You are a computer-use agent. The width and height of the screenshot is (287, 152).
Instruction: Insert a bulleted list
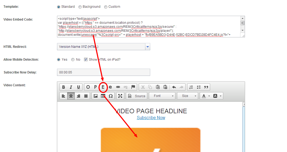point(199,87)
